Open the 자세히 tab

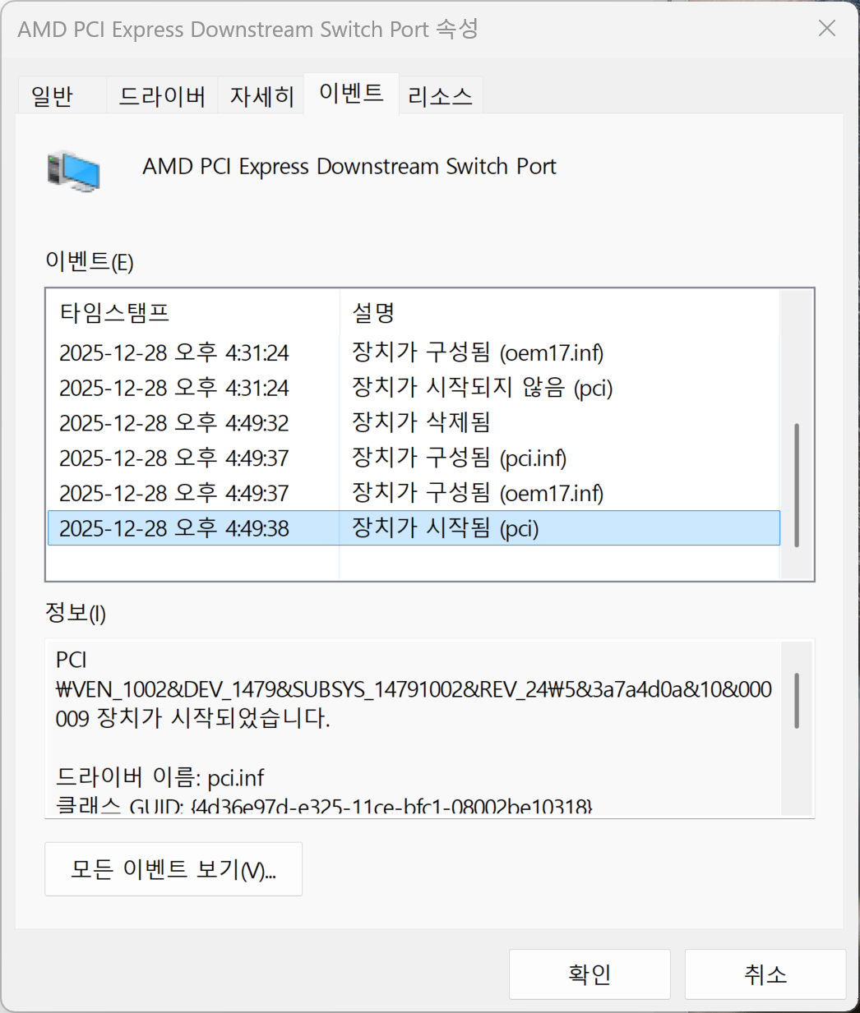click(261, 96)
